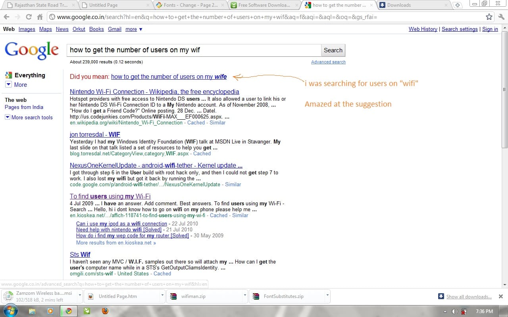
Task: Open the Windows Start orb
Action: coord(11,311)
